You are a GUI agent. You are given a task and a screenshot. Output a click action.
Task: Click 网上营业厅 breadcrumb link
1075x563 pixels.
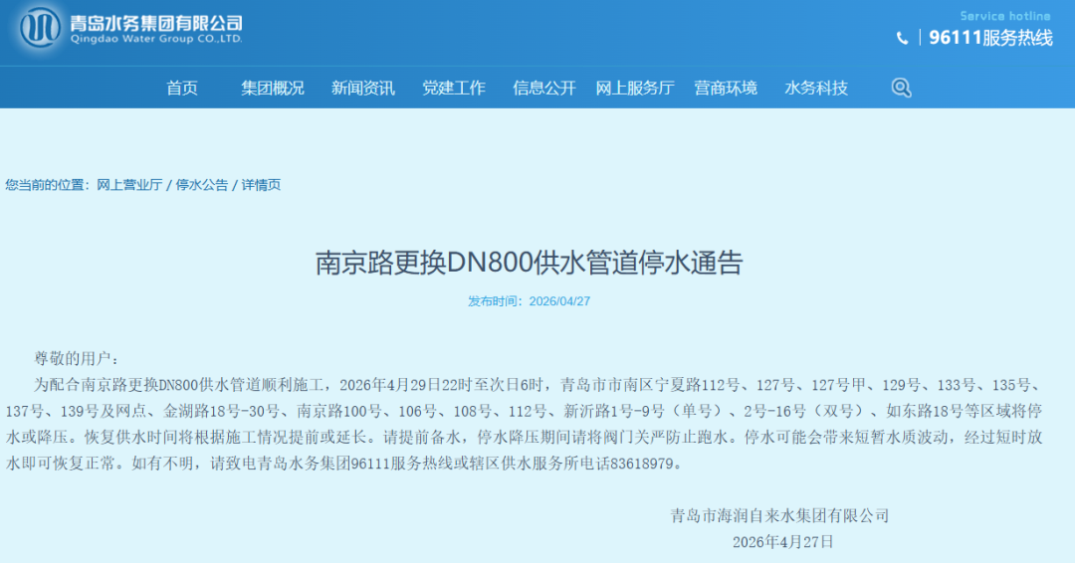[129, 185]
